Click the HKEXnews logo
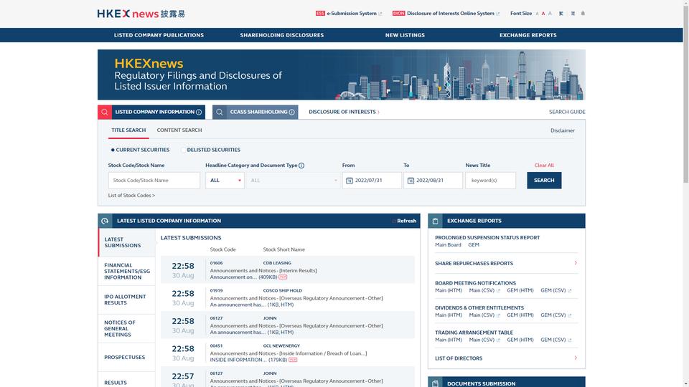This screenshot has width=689, height=387. (x=141, y=14)
